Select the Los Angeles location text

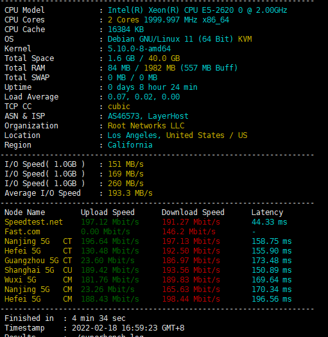point(134,135)
